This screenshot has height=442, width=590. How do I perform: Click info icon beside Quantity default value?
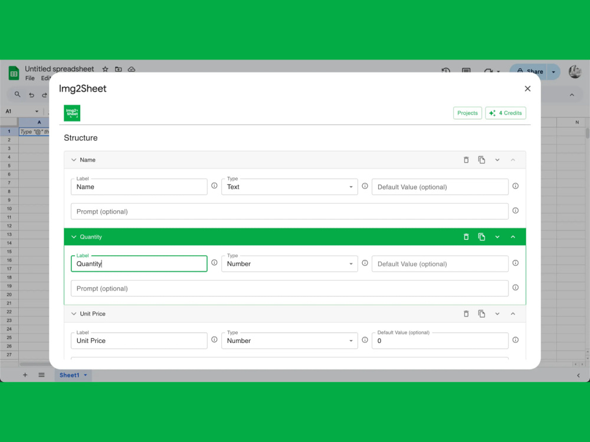click(x=516, y=263)
